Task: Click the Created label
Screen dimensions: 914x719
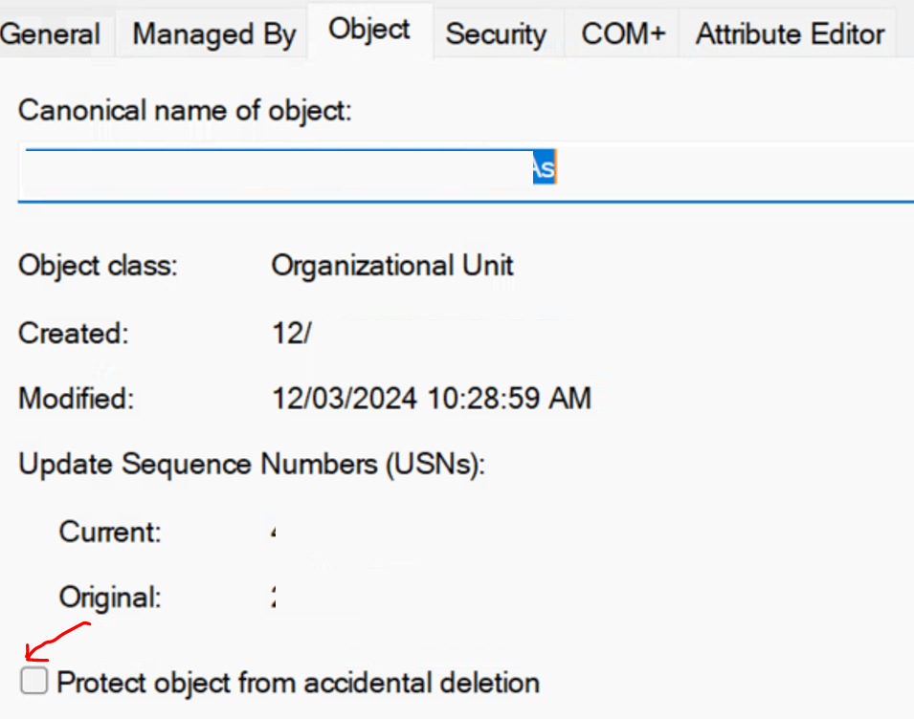Action: tap(74, 335)
